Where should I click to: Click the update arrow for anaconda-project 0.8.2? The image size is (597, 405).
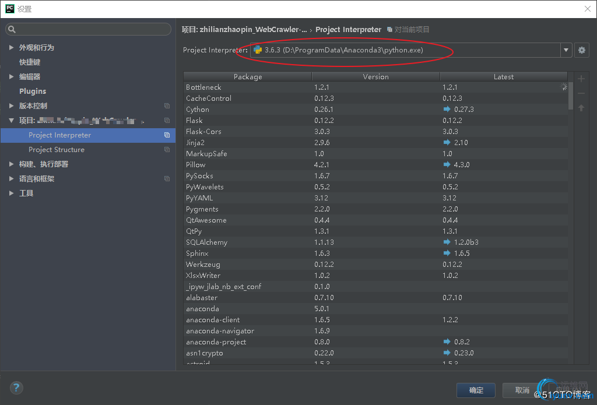[447, 342]
